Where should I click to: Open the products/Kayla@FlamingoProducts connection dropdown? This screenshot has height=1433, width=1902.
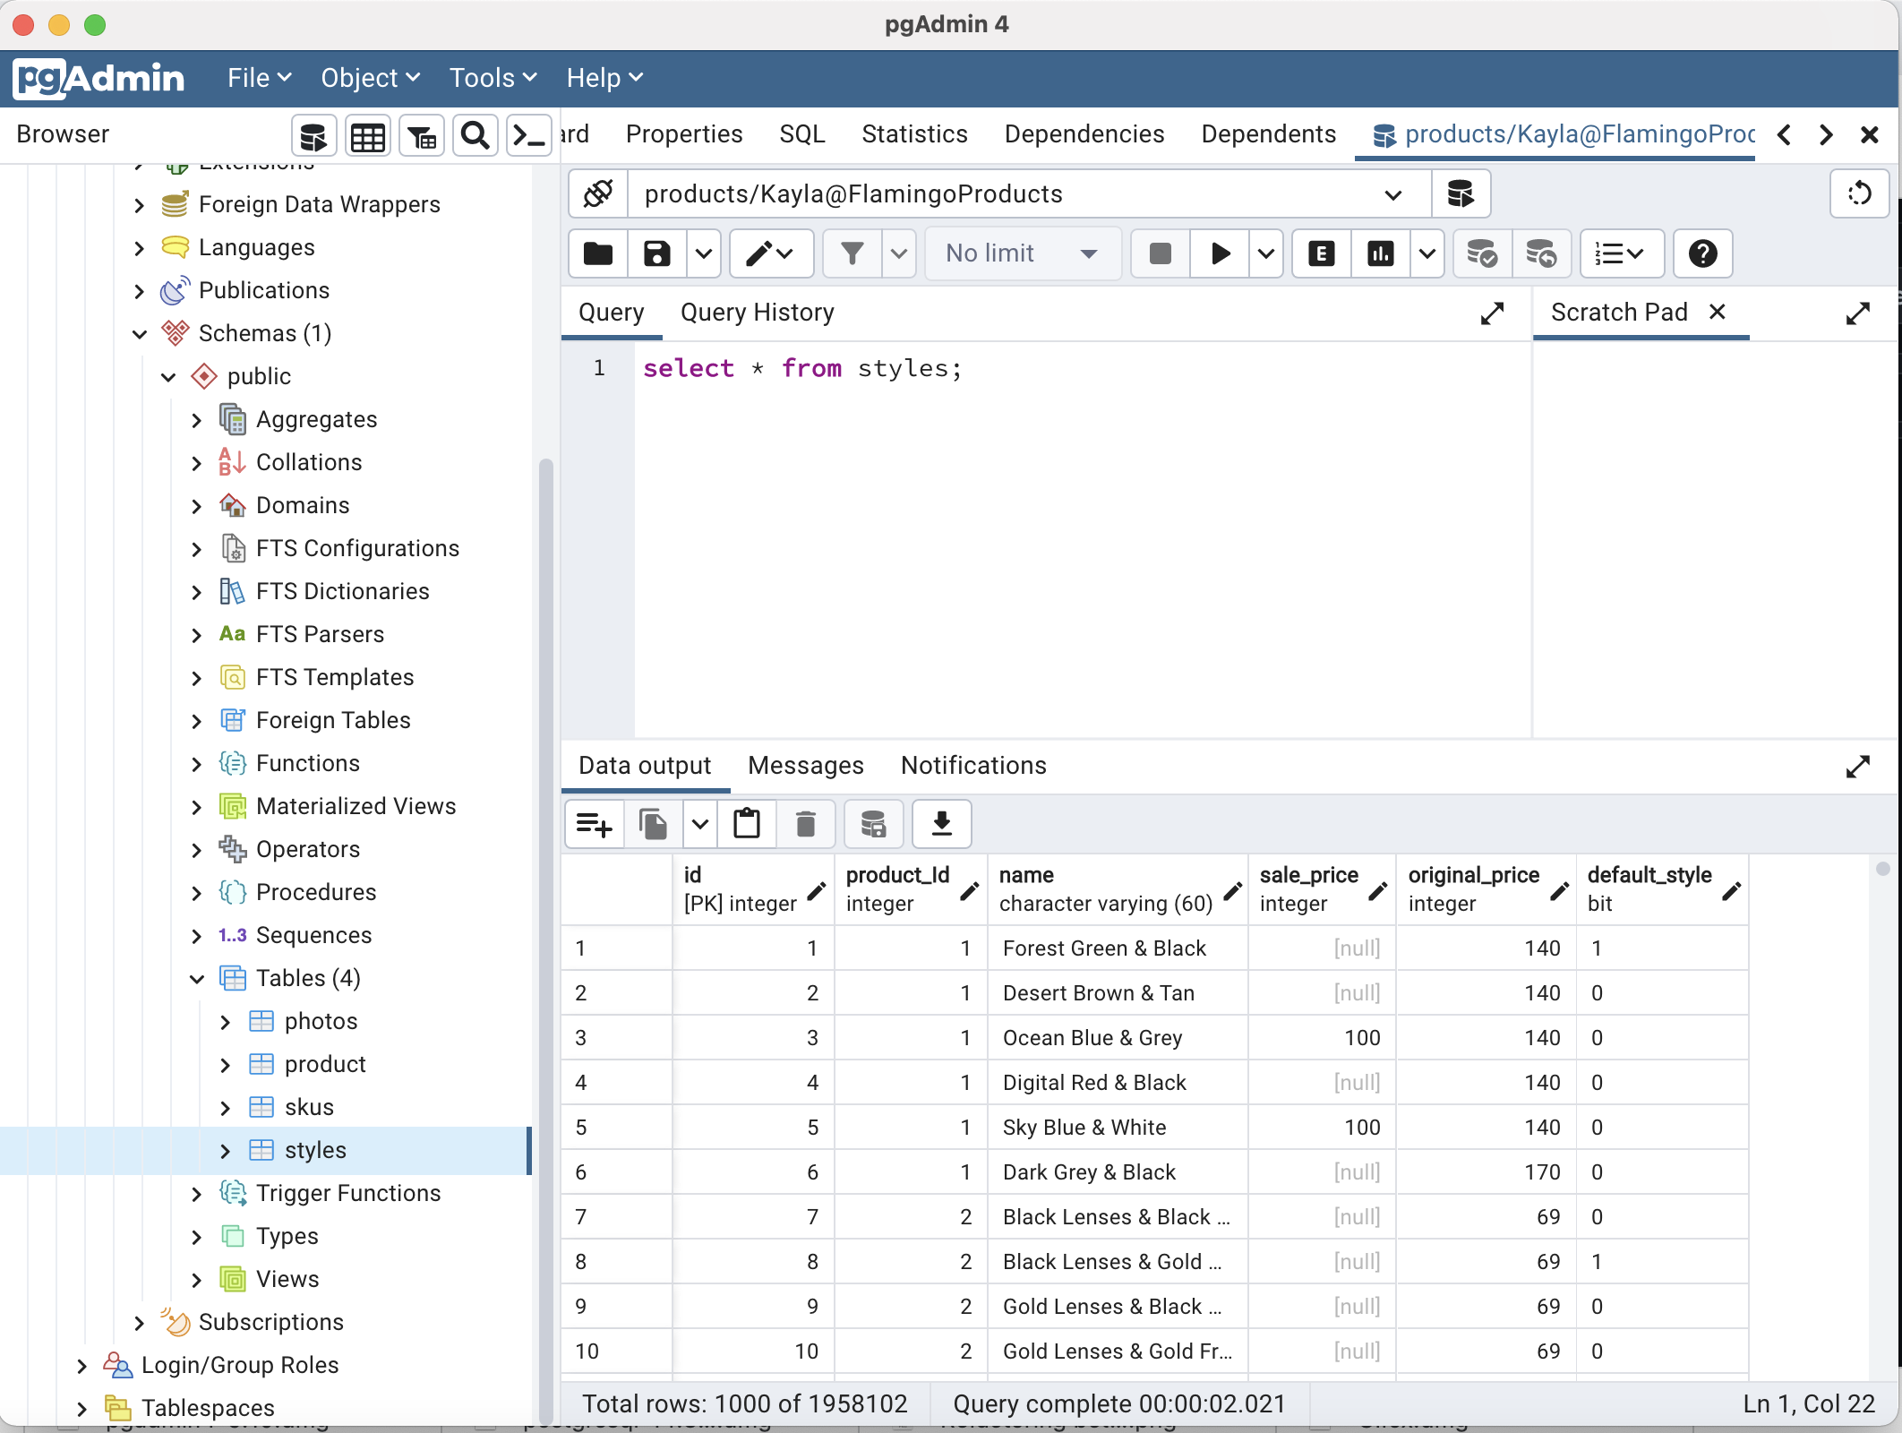click(1392, 194)
